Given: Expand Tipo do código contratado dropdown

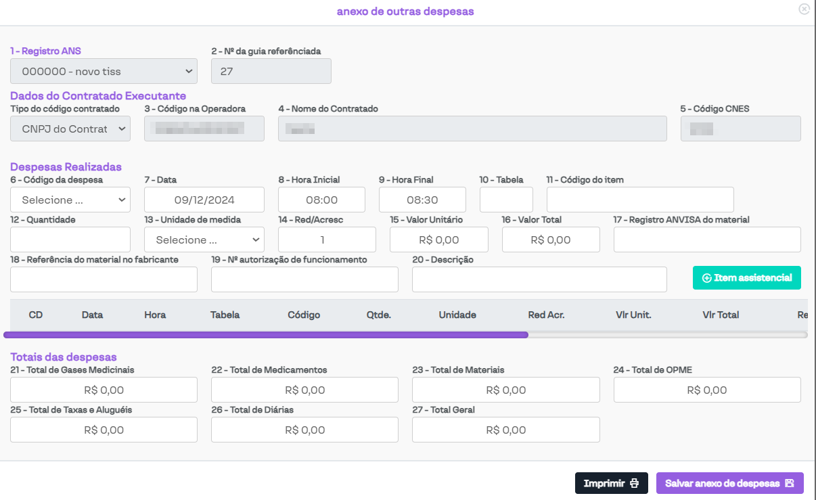Looking at the screenshot, I should [x=70, y=129].
